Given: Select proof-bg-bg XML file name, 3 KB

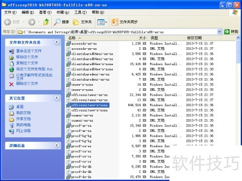Looking at the screenshot, I should click(81, 141).
